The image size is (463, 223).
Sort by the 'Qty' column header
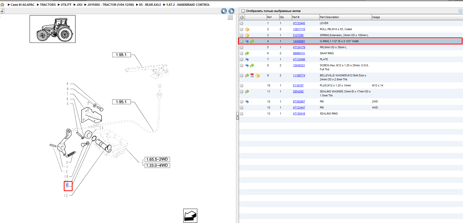(285, 17)
